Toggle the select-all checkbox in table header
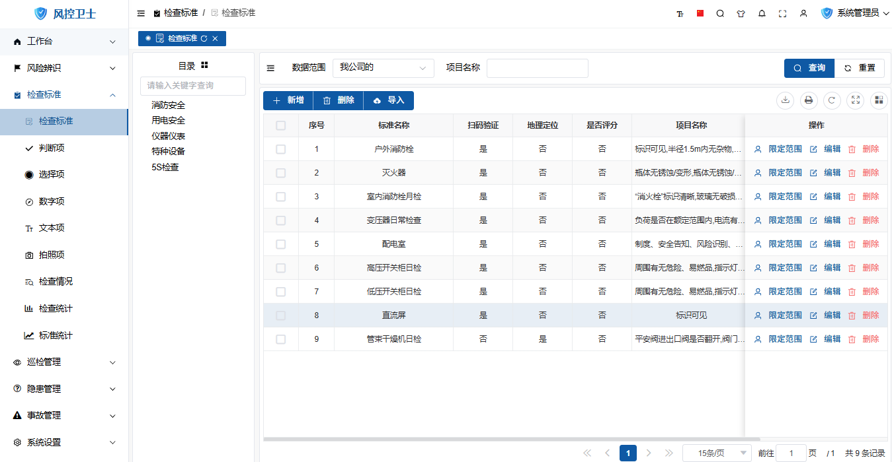892x462 pixels. coord(280,125)
